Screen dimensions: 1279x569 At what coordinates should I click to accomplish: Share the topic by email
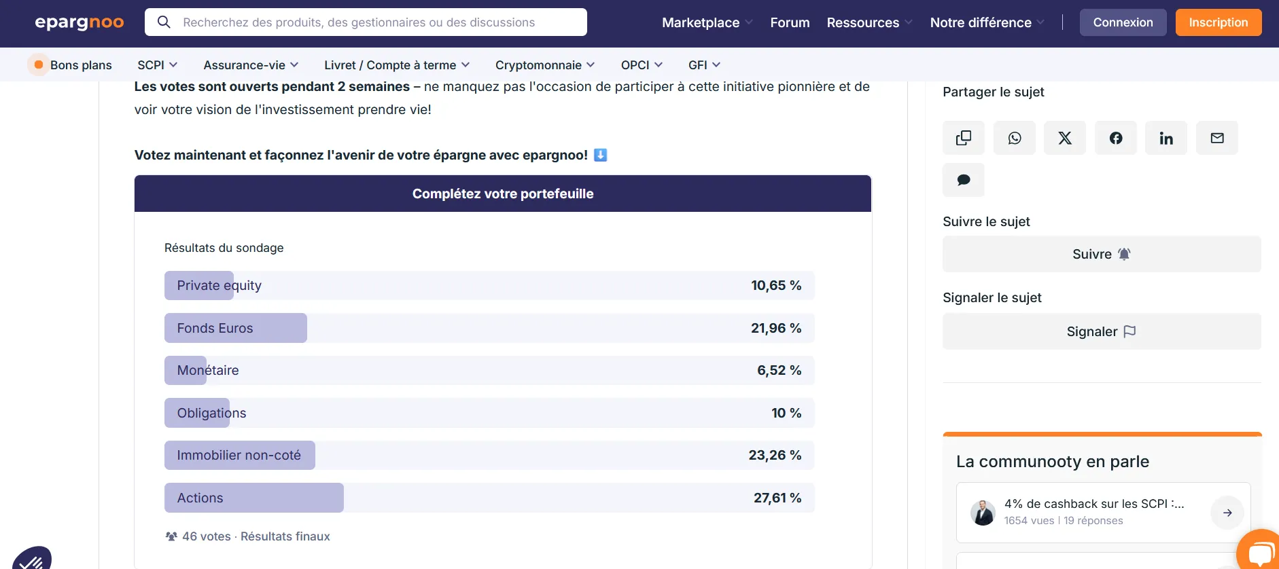click(x=1216, y=138)
